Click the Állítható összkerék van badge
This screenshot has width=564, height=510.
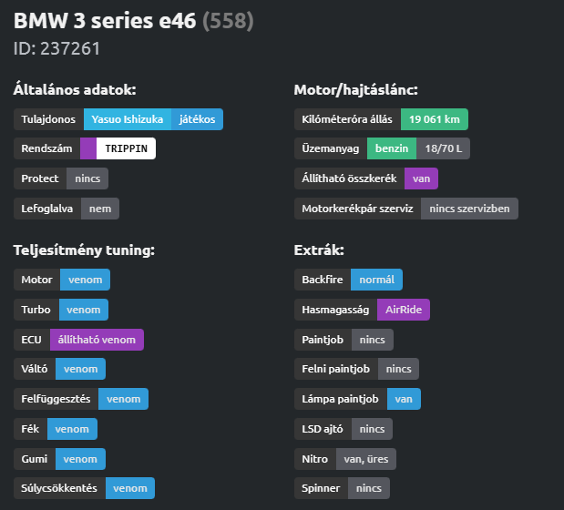click(x=421, y=178)
